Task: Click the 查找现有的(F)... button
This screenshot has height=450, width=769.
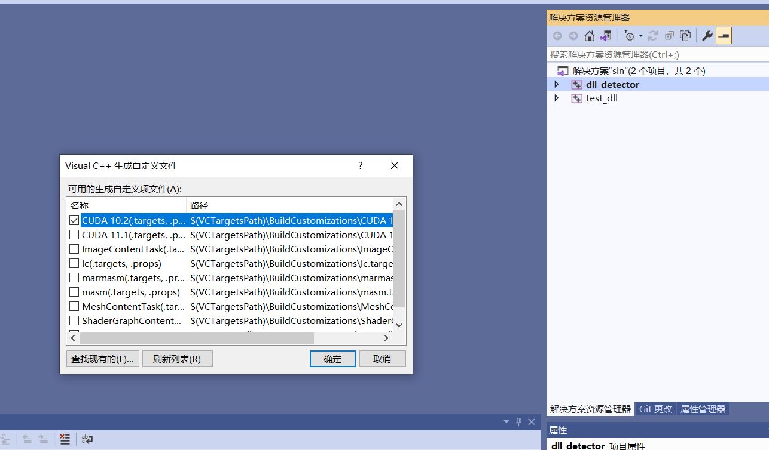Action: coord(103,359)
